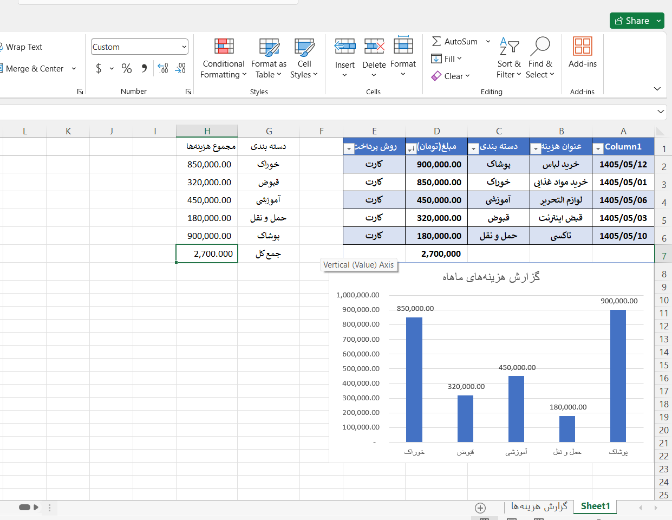672x520 pixels.
Task: Open sorted filter dropdown for مبلغ(تومان)
Action: tap(412, 148)
